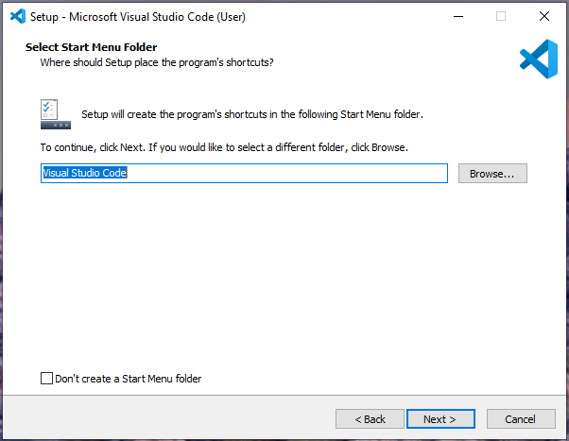The height and width of the screenshot is (441, 569).
Task: Click the checklist icon beside the setup description
Action: [x=55, y=114]
